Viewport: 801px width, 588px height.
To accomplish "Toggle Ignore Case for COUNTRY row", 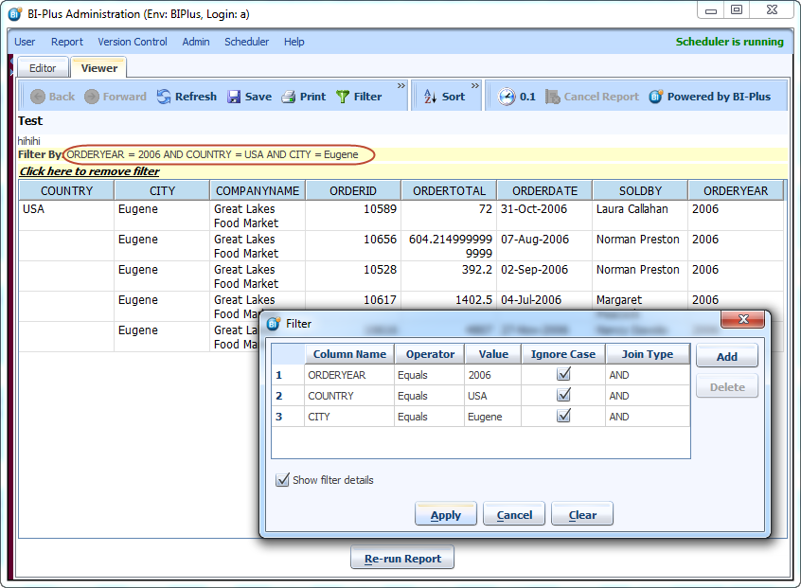I will click(563, 396).
